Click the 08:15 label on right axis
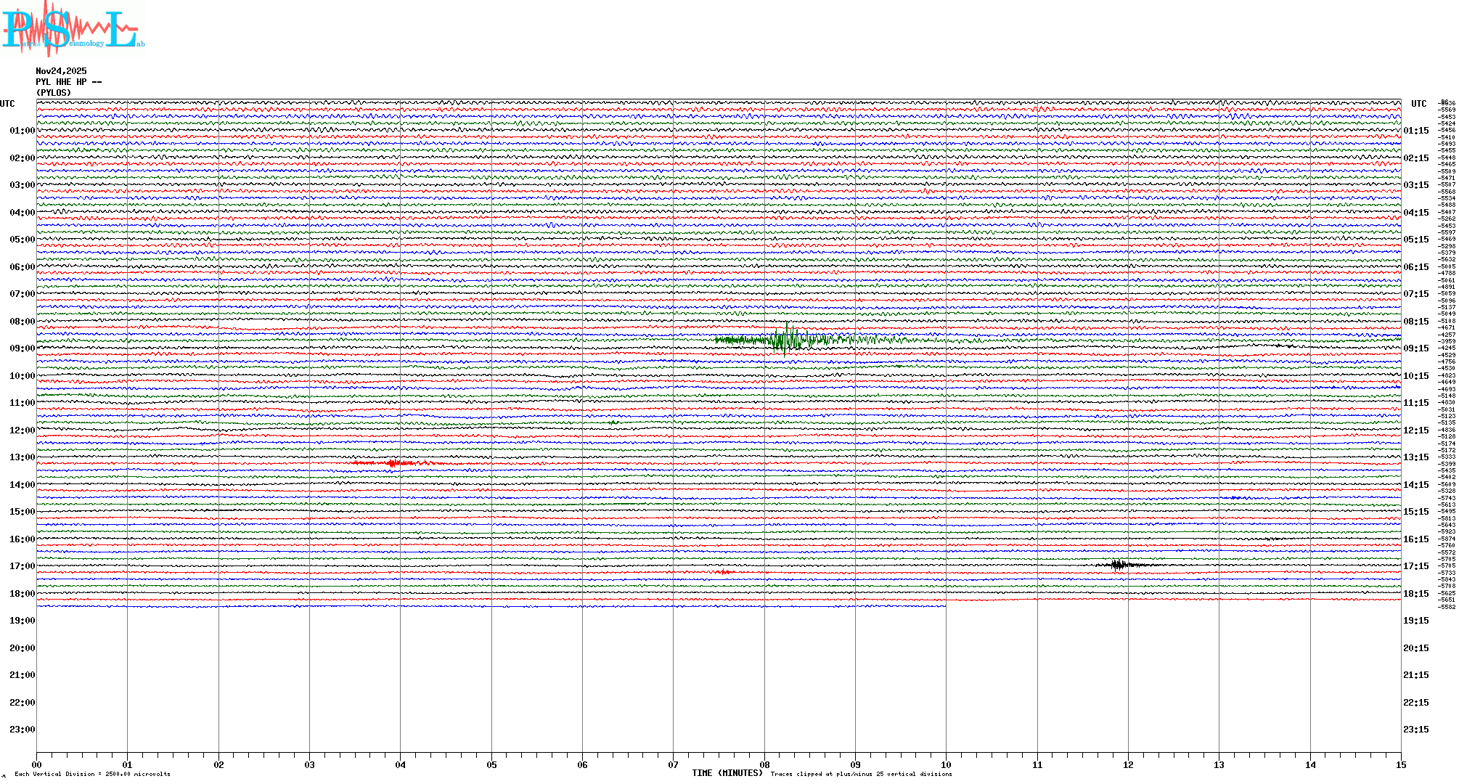1459x784 pixels. pyautogui.click(x=1415, y=322)
